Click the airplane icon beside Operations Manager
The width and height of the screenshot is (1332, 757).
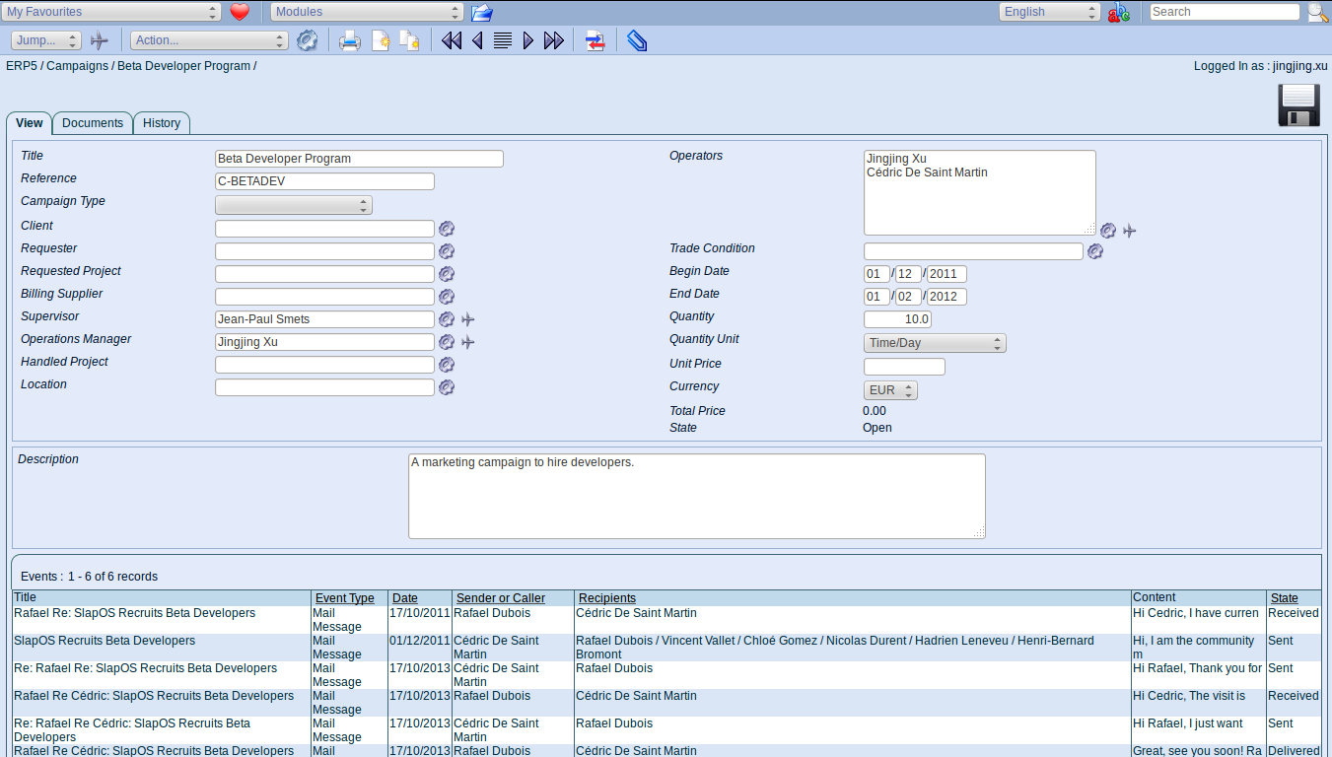click(468, 342)
